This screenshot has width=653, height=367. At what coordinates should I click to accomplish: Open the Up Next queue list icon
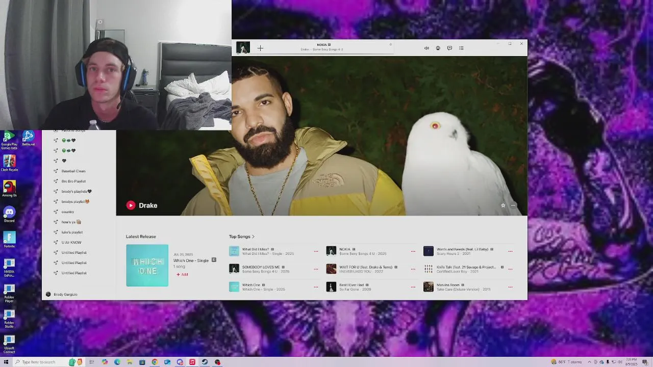[x=461, y=48]
